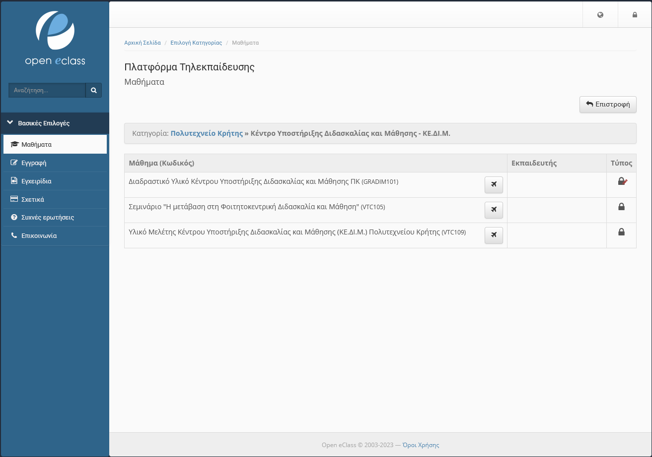
Task: Click the airplane icon for course GRADIM101
Action: tap(494, 185)
